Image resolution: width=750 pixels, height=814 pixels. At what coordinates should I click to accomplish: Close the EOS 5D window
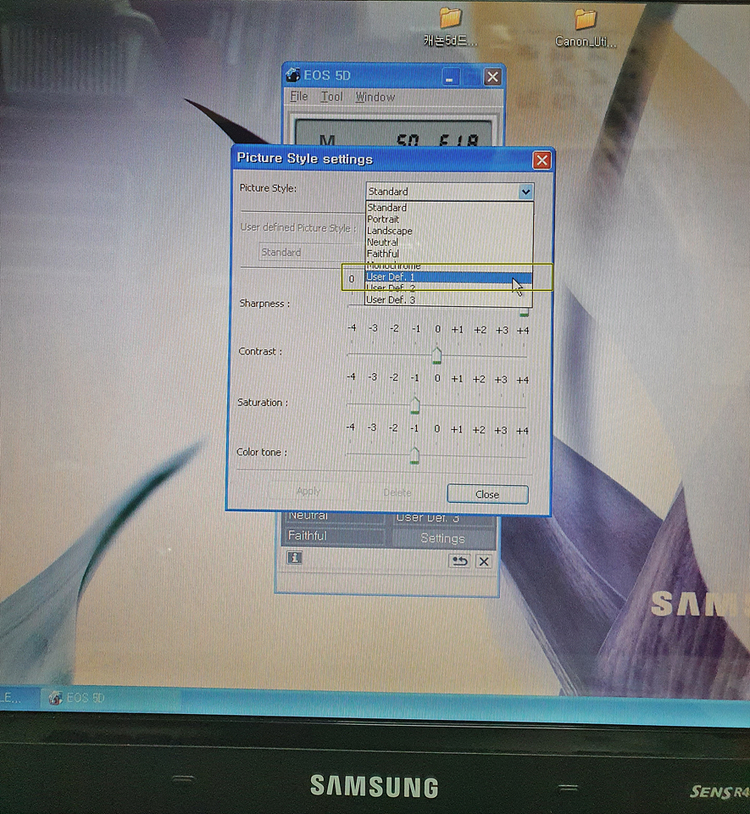[x=492, y=77]
